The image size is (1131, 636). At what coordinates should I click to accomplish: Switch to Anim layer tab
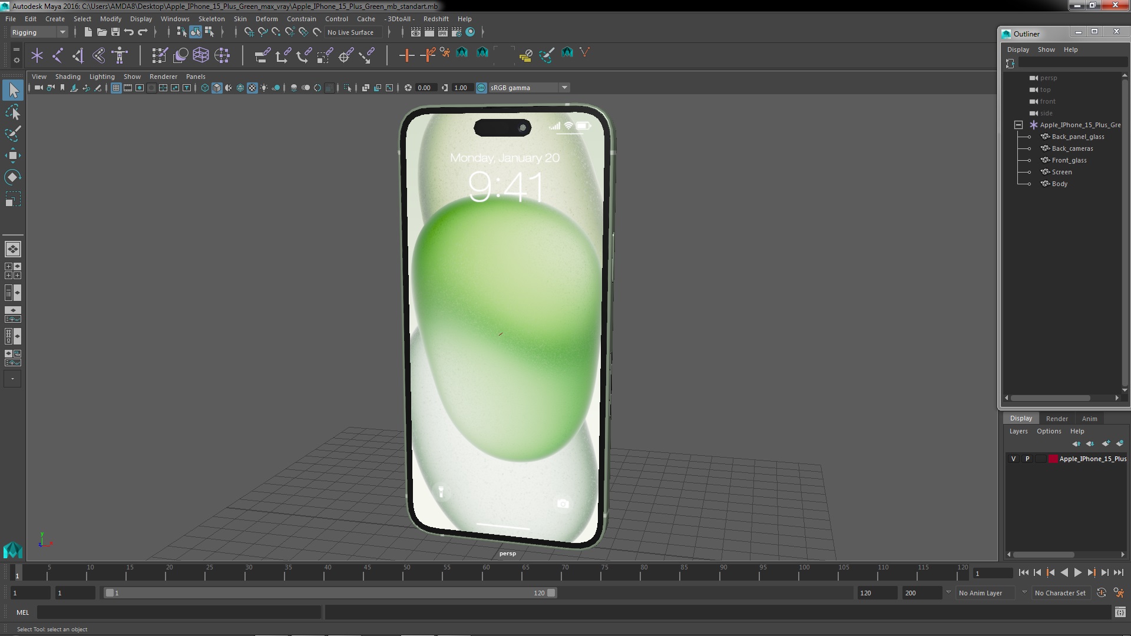tap(1089, 419)
